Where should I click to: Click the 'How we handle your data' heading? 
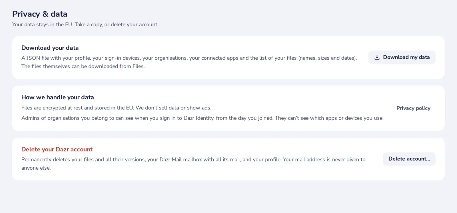[58, 97]
